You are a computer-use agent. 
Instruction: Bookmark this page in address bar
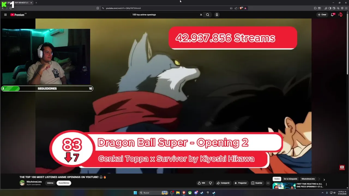tap(98, 8)
